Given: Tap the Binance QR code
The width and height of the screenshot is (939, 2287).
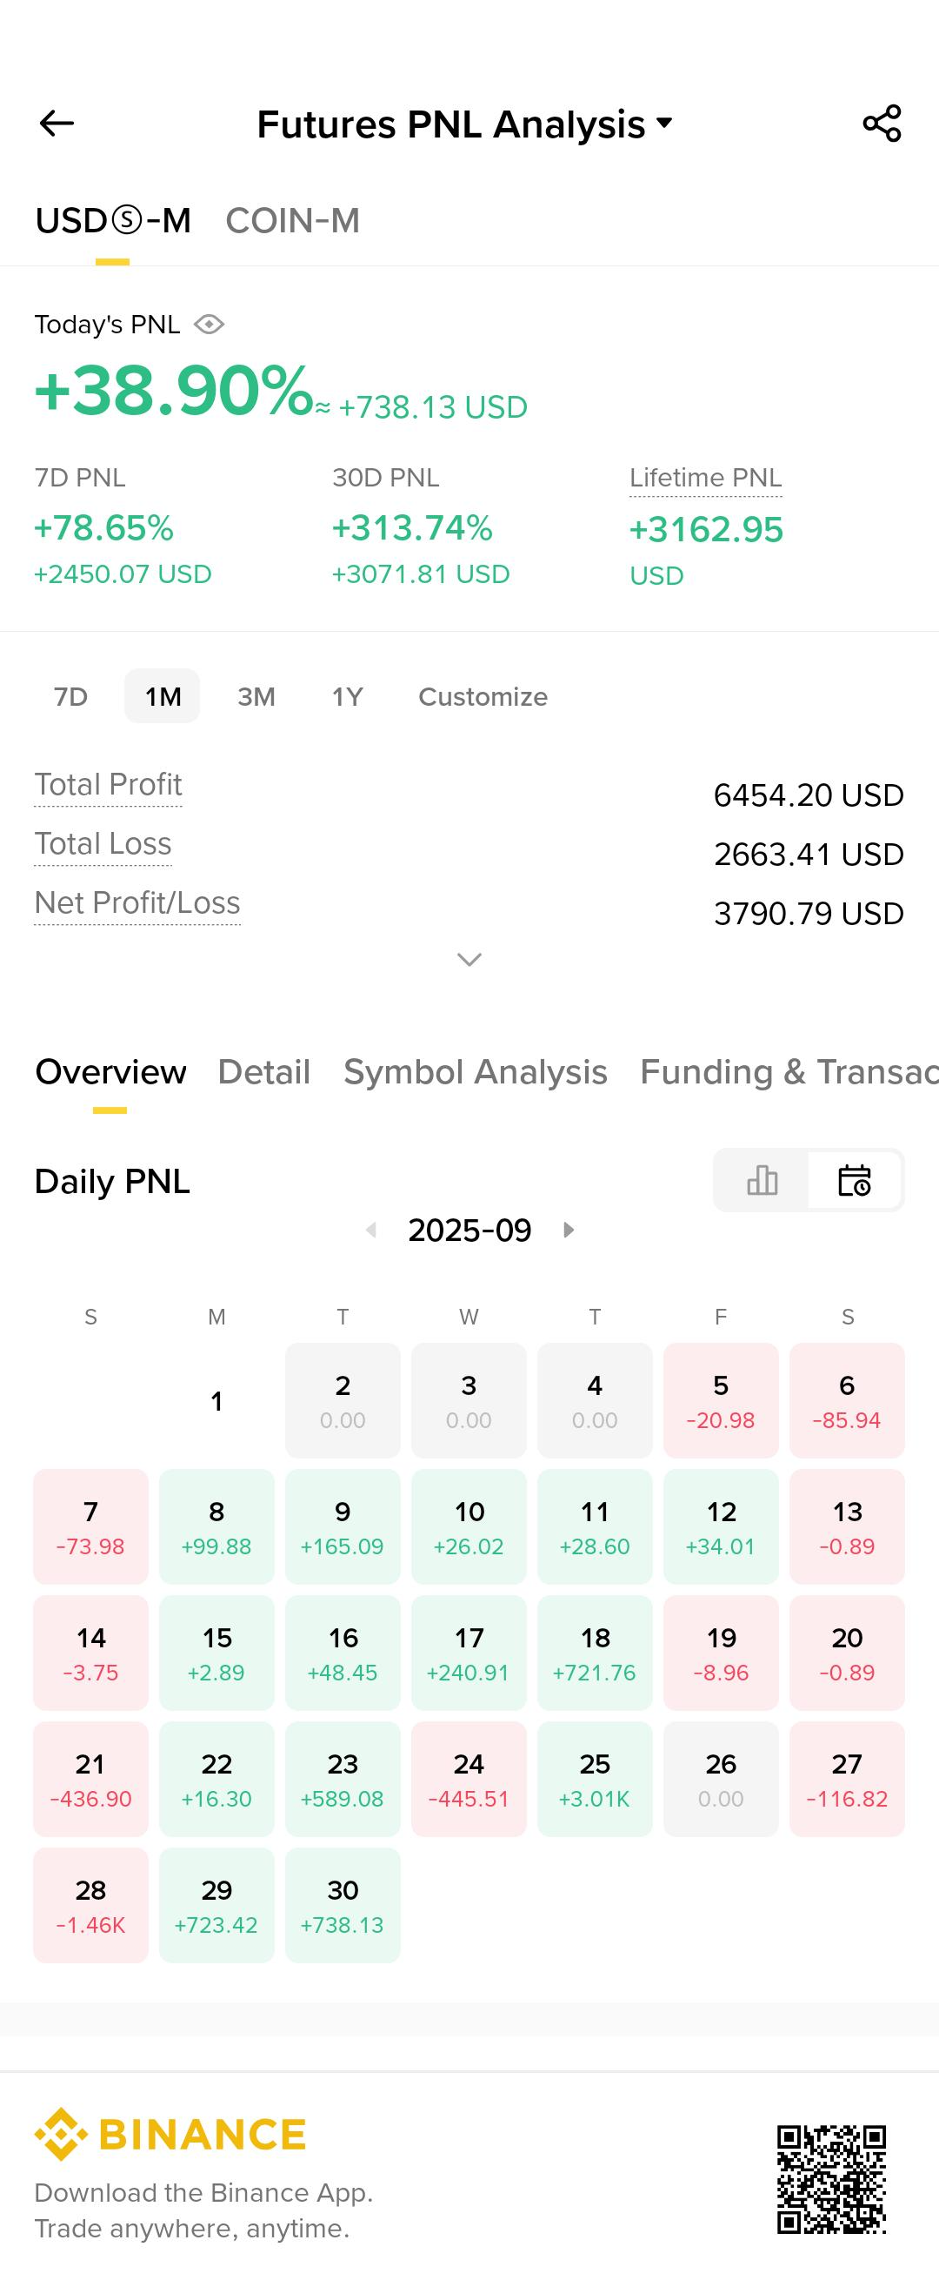Looking at the screenshot, I should click(x=831, y=2180).
